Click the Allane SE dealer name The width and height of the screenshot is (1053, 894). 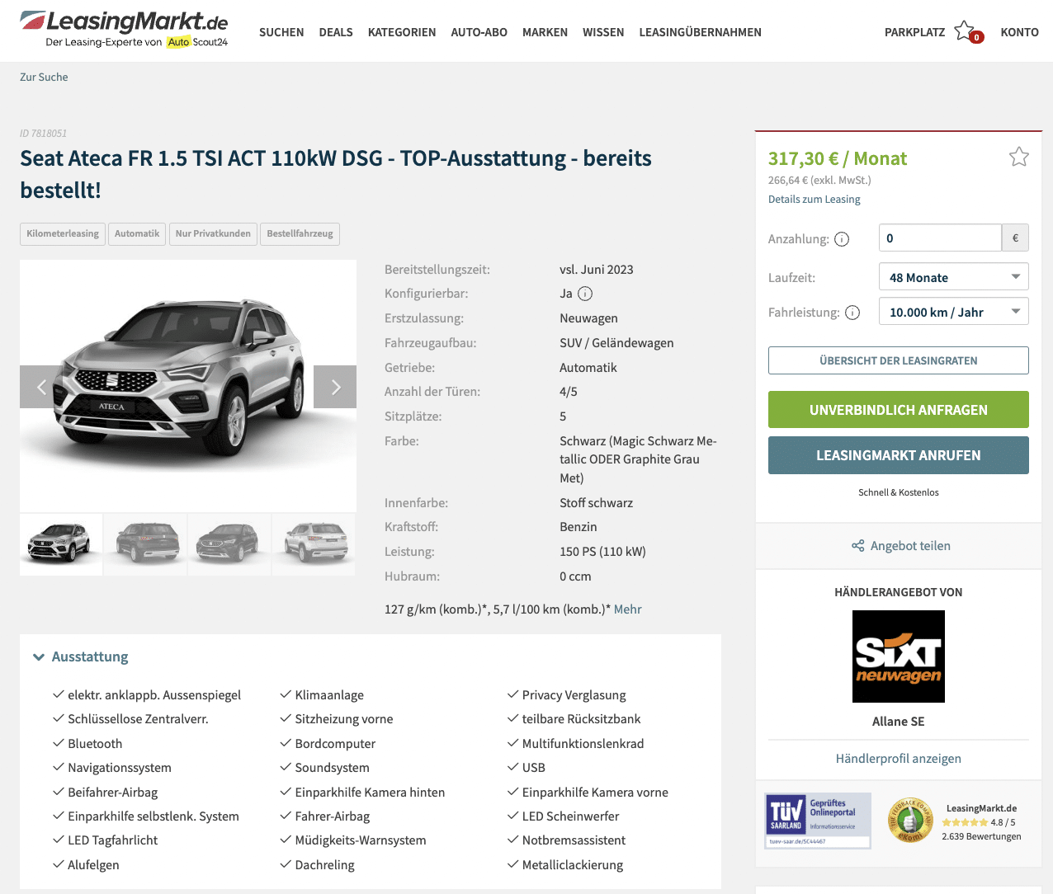(x=899, y=722)
